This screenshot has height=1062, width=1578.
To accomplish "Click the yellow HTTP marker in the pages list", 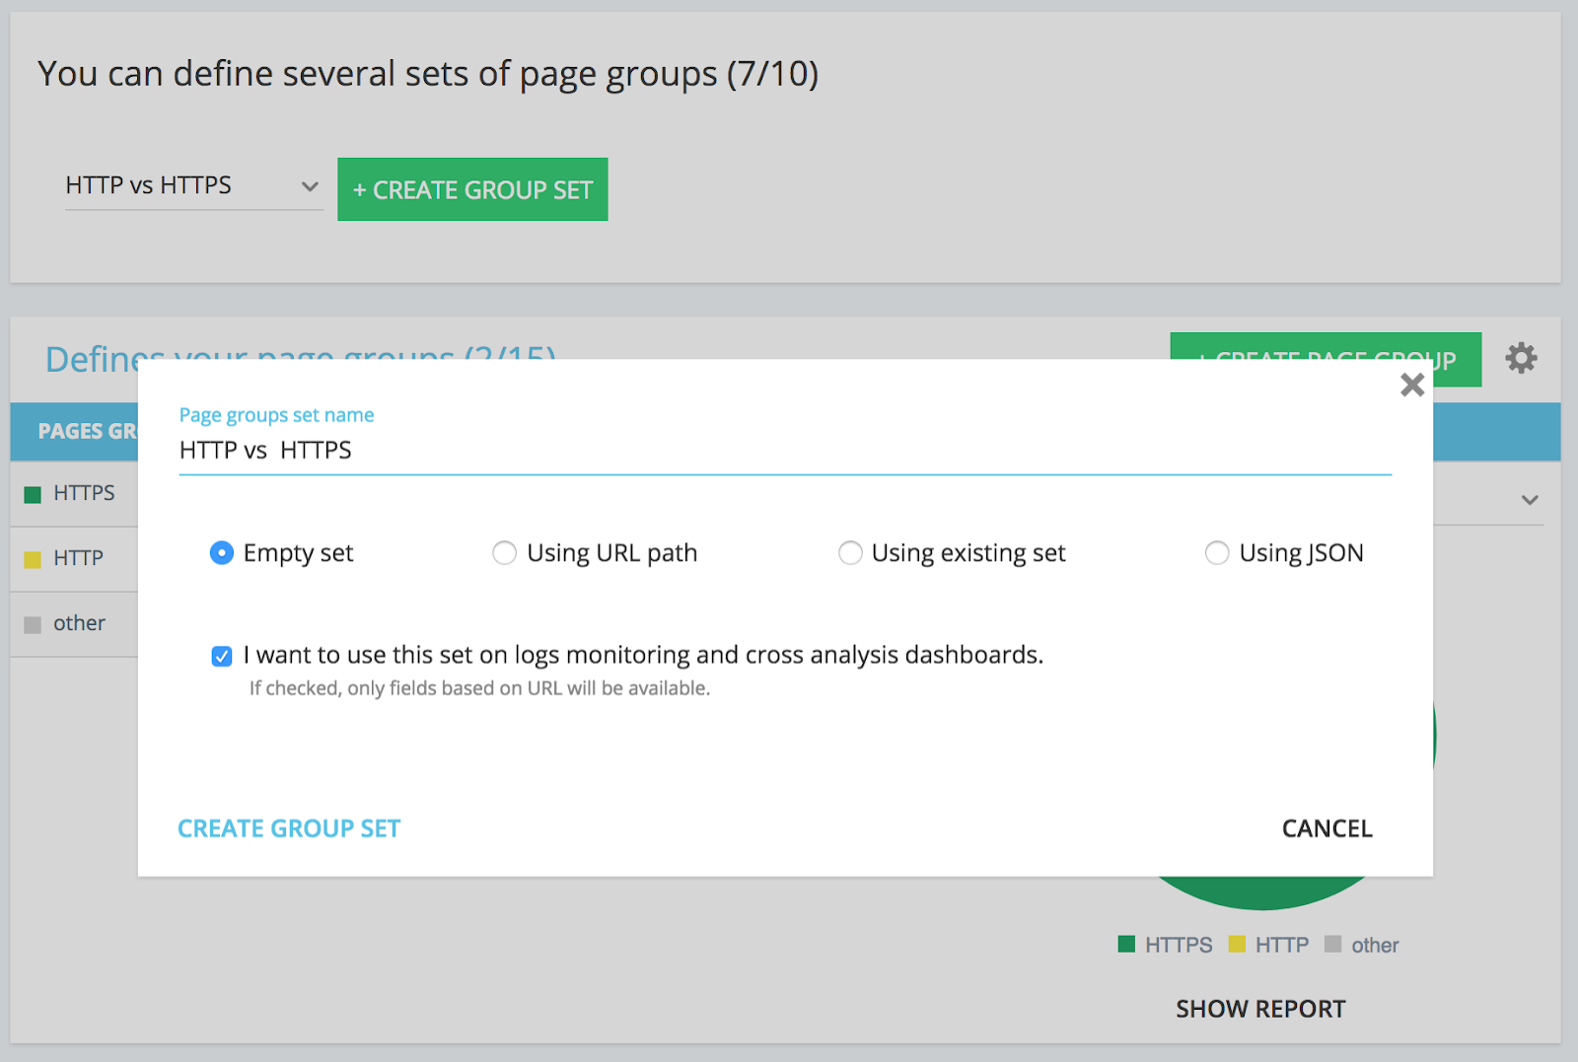I will (x=32, y=558).
